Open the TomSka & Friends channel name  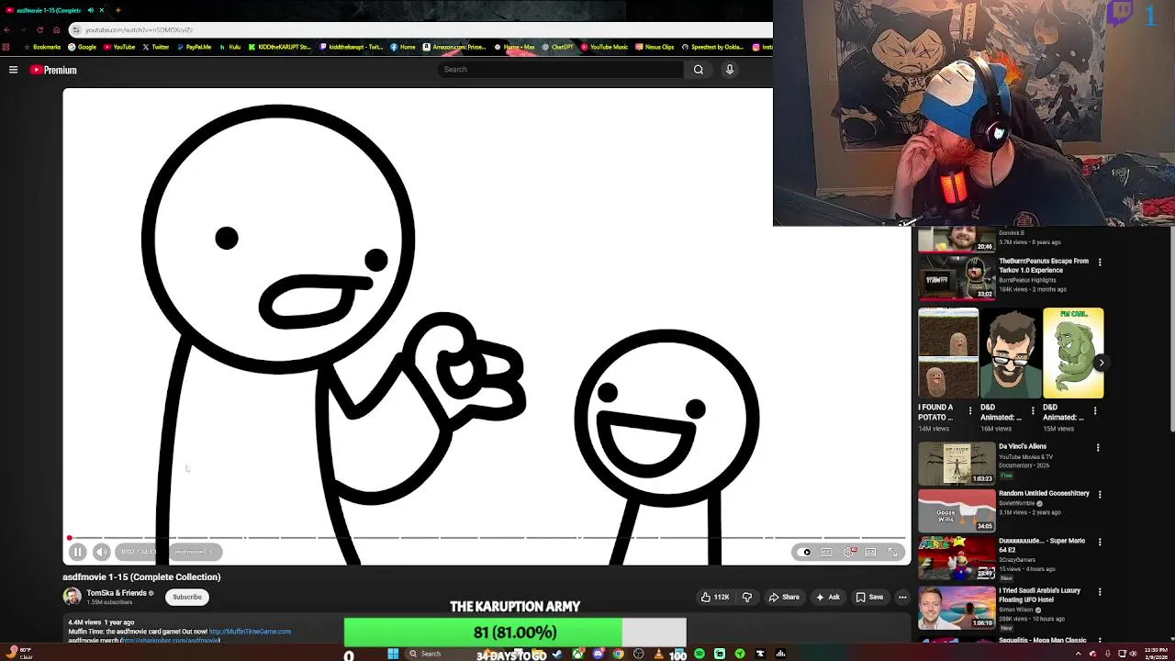[117, 593]
